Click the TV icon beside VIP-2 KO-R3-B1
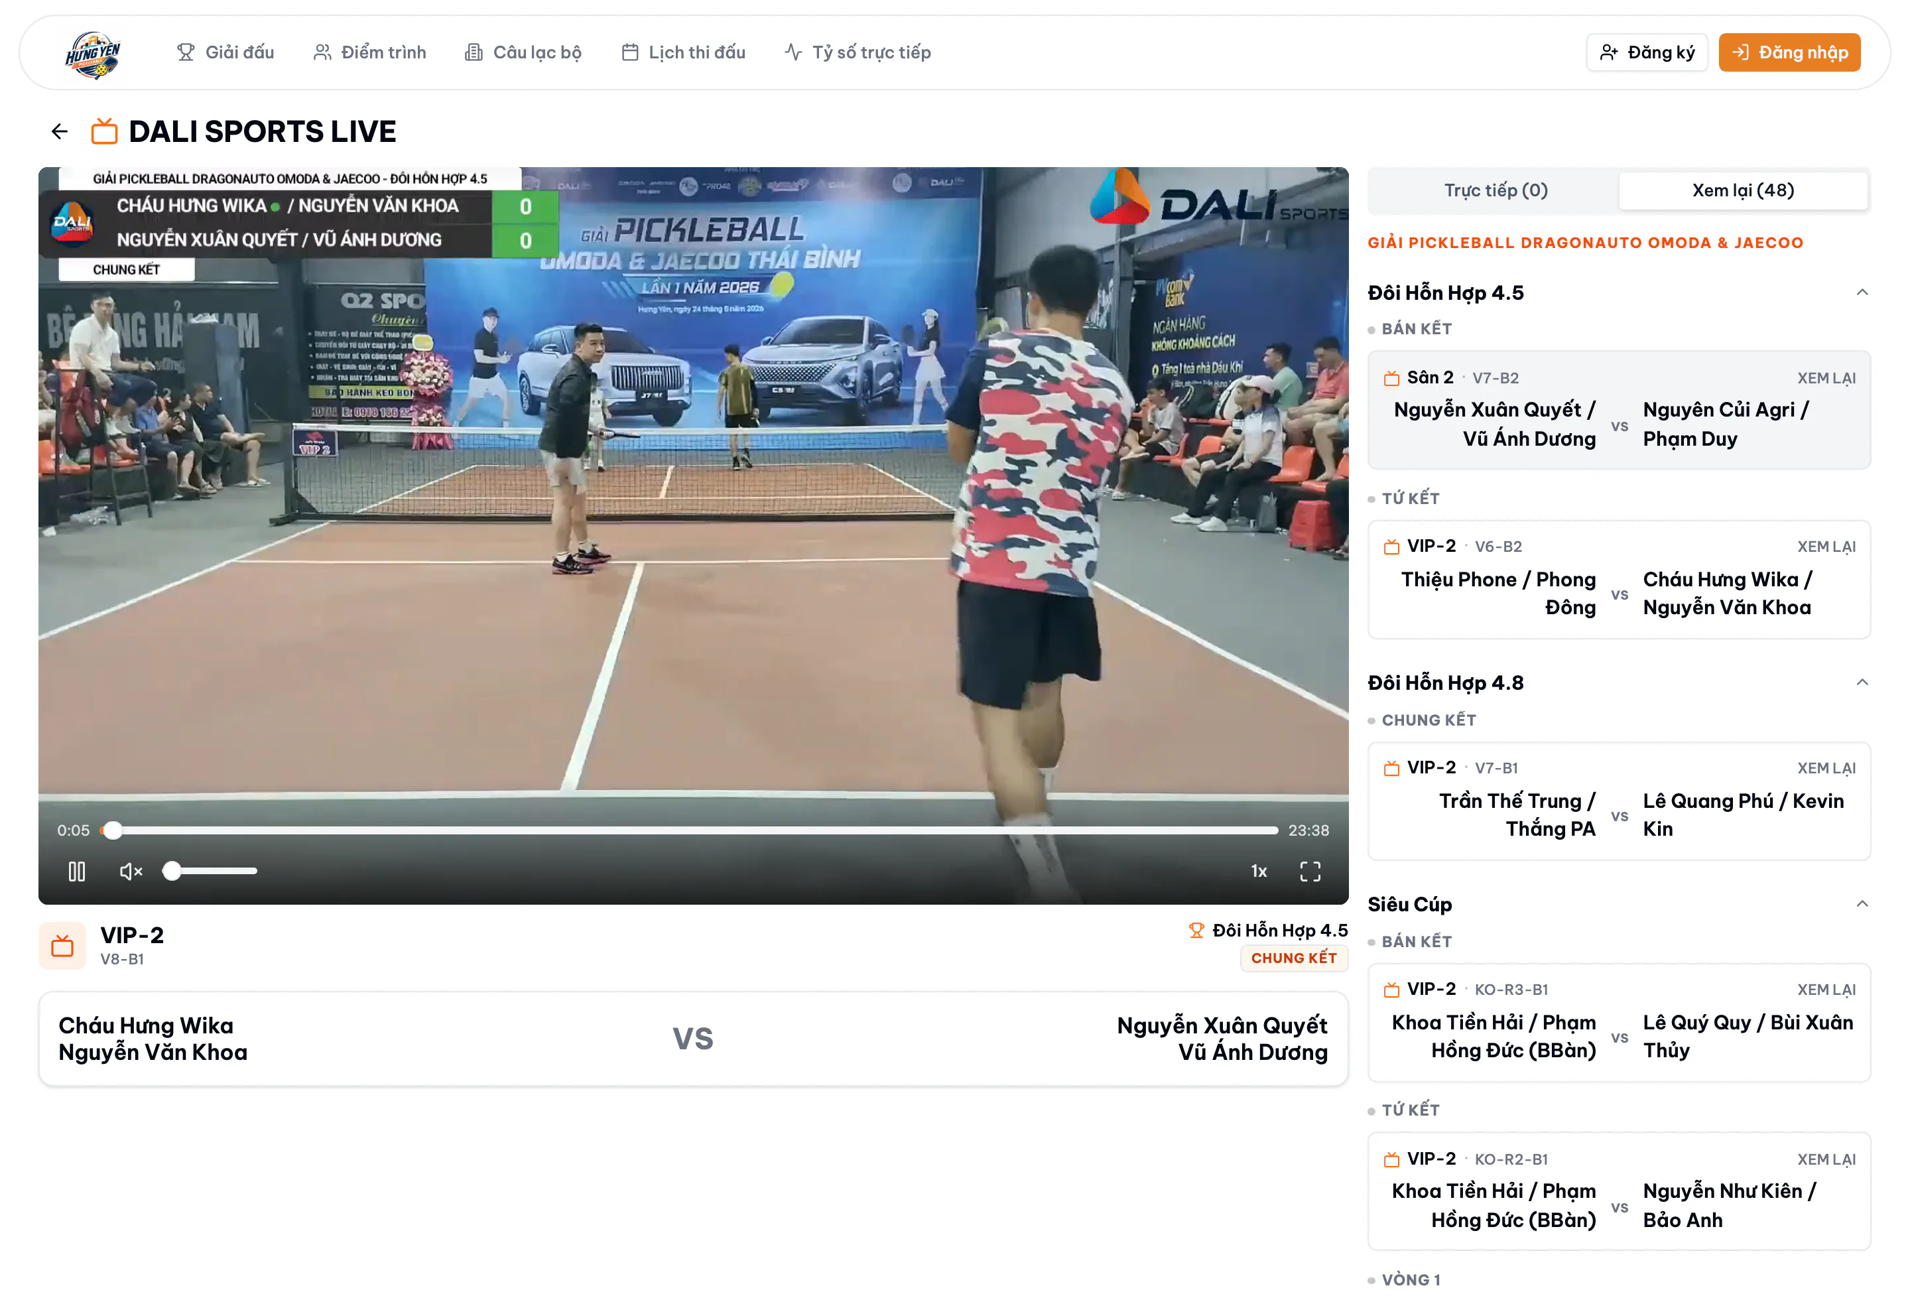Viewport: 1910px width, 1300px height. point(1391,991)
